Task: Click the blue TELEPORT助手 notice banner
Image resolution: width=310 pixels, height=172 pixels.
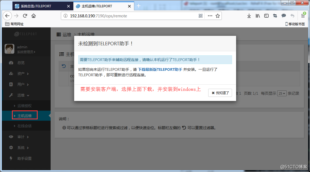Action: (x=155, y=60)
